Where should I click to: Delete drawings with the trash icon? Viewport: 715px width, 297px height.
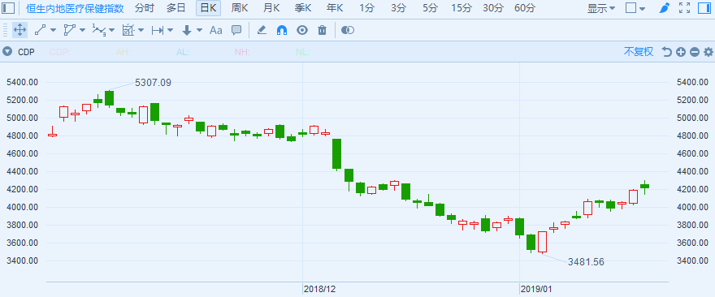(323, 31)
